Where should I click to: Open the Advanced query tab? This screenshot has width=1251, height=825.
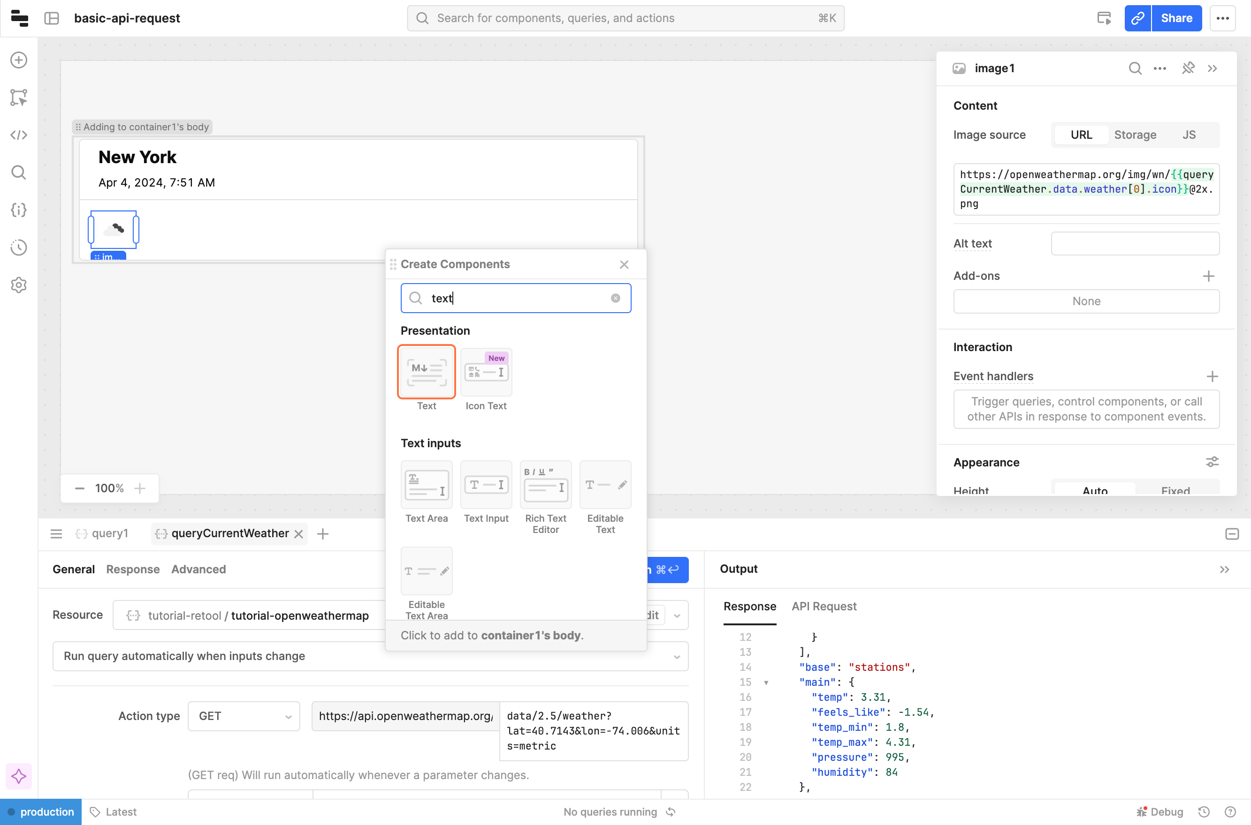click(198, 569)
